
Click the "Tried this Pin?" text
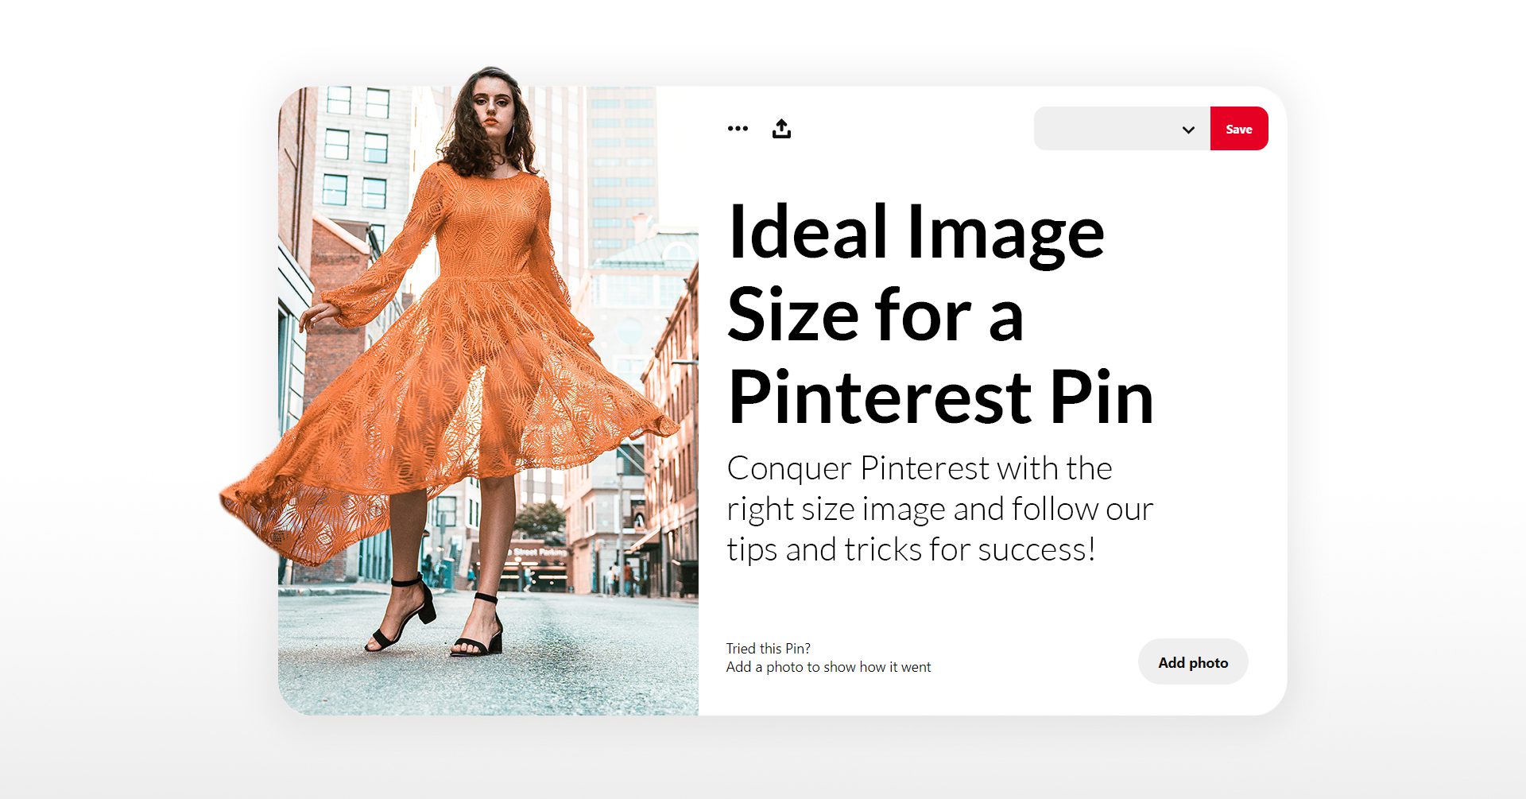tap(768, 648)
